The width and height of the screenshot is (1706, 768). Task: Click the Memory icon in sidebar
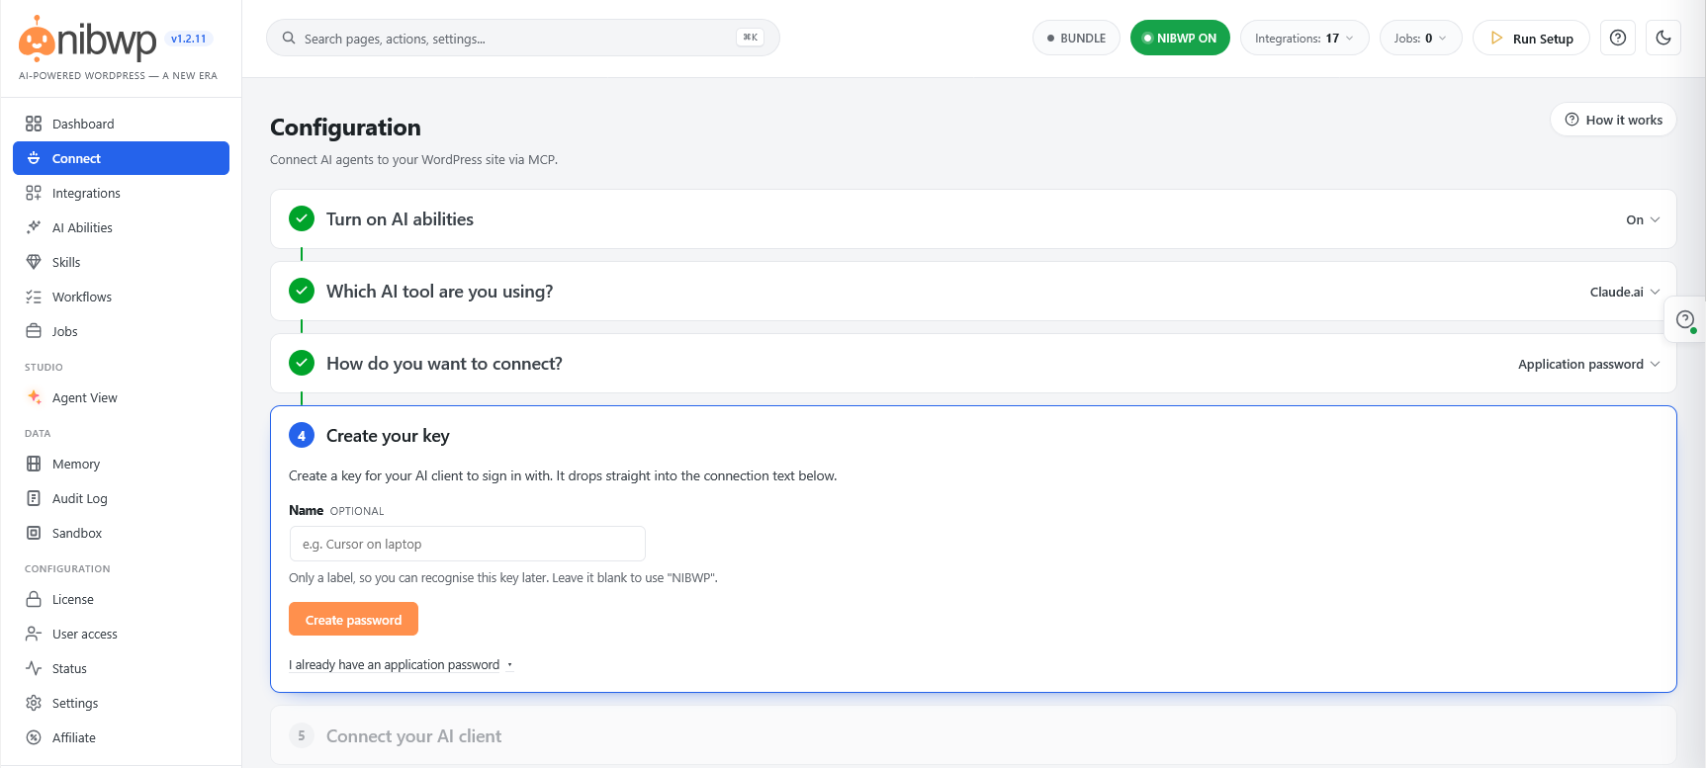coord(34,464)
